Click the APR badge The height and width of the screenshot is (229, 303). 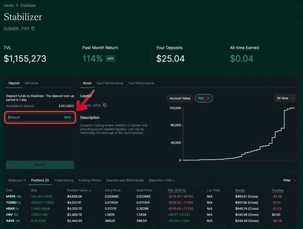point(110,59)
